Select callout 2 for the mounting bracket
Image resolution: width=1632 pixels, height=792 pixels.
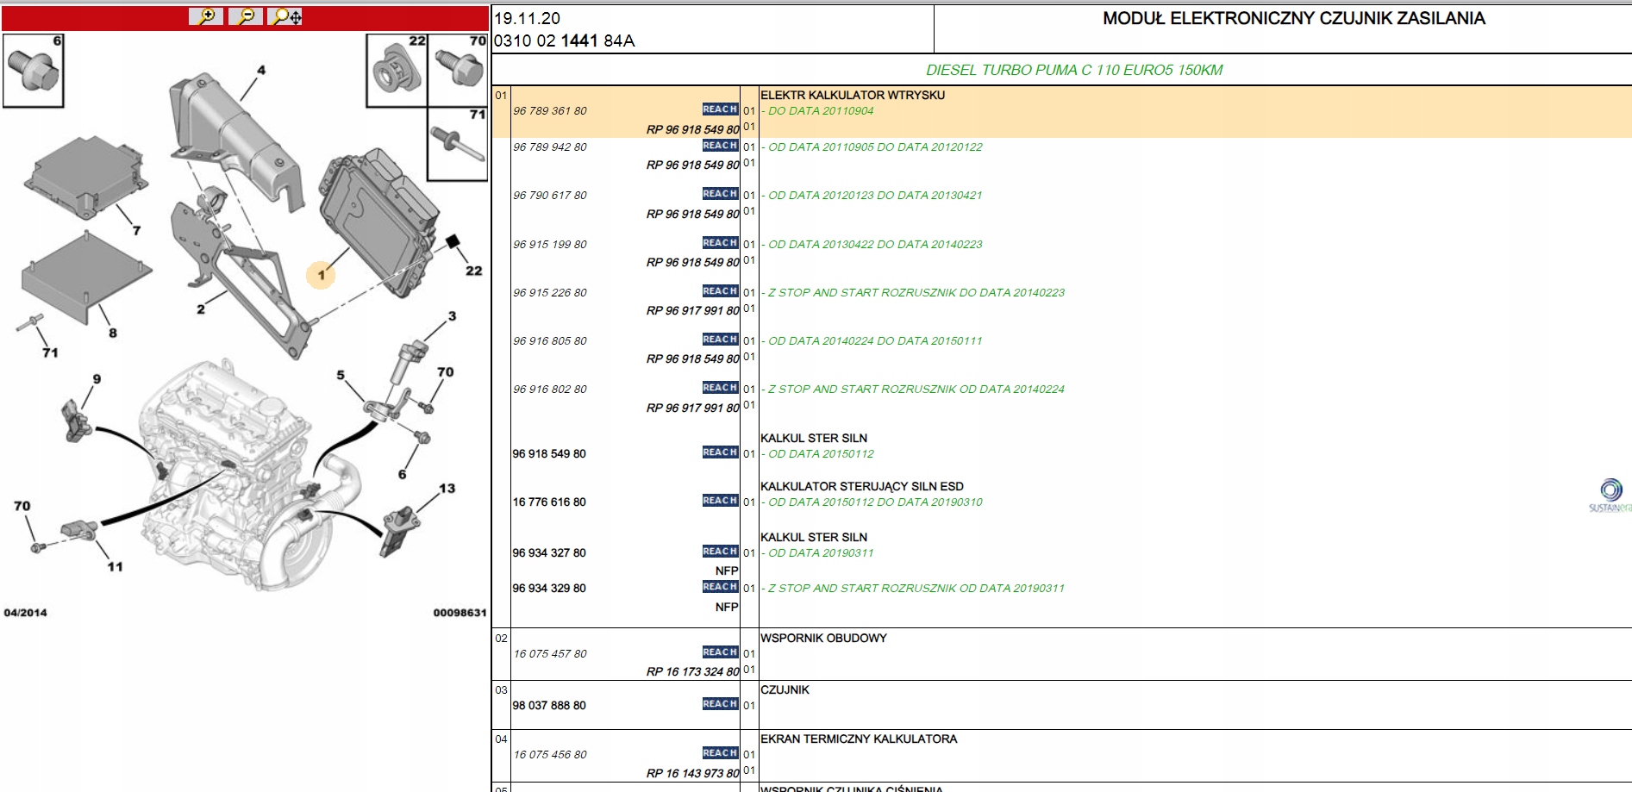coord(201,309)
